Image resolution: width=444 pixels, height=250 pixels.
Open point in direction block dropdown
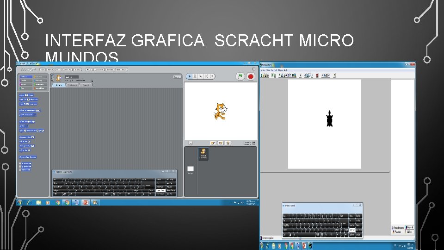[38, 111]
